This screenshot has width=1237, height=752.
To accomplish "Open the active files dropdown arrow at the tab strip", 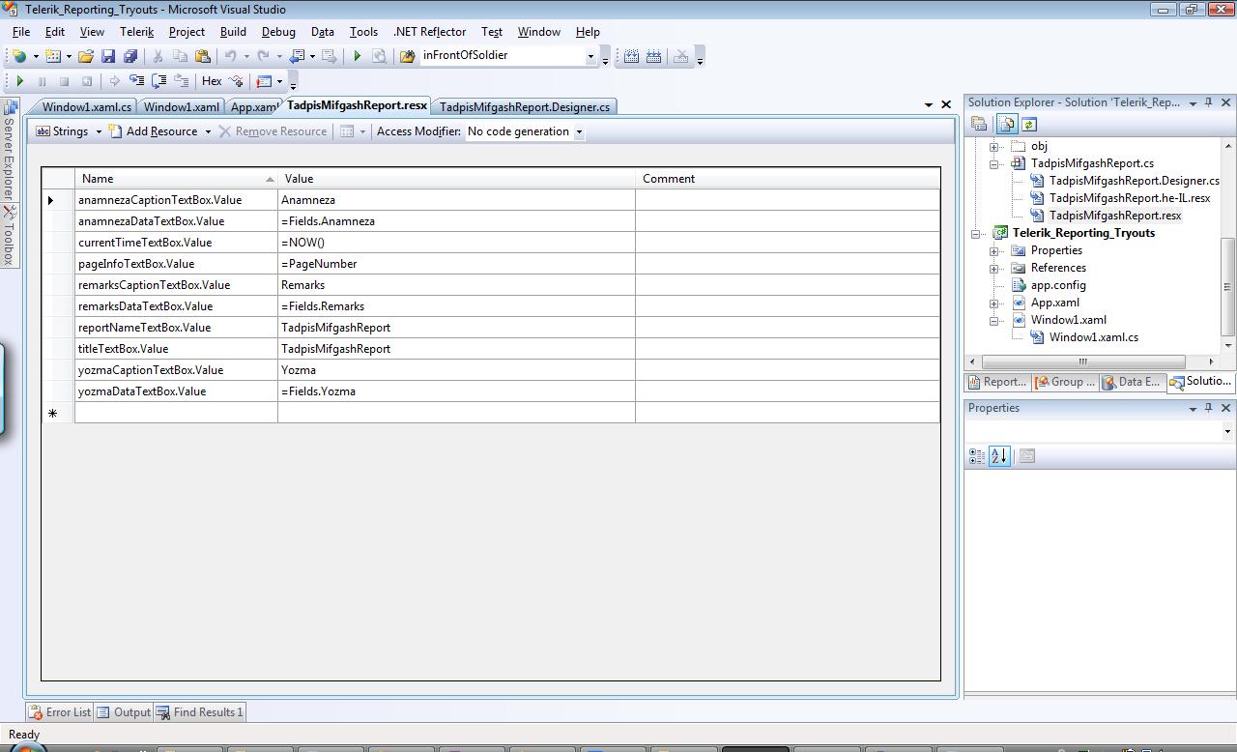I will [x=929, y=104].
